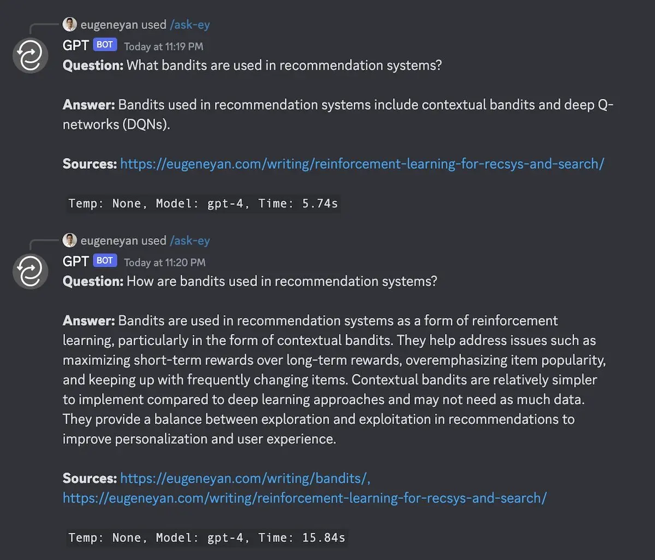Click the GPT bot avatar in second message

coord(31,271)
